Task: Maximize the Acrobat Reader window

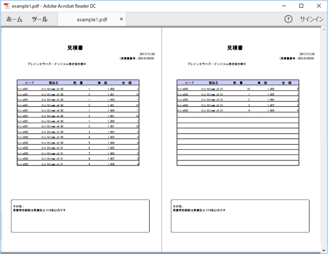Action: pyautogui.click(x=301, y=6)
